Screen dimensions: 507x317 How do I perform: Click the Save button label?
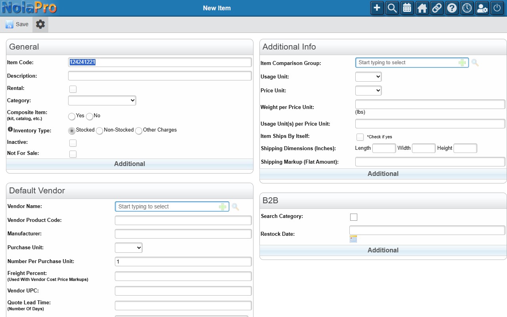(22, 25)
